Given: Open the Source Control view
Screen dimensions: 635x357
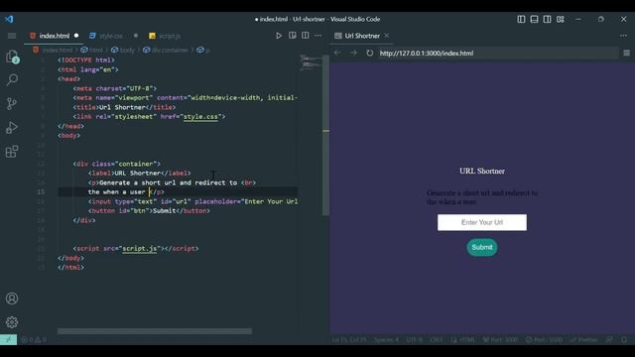Looking at the screenshot, I should (12, 103).
